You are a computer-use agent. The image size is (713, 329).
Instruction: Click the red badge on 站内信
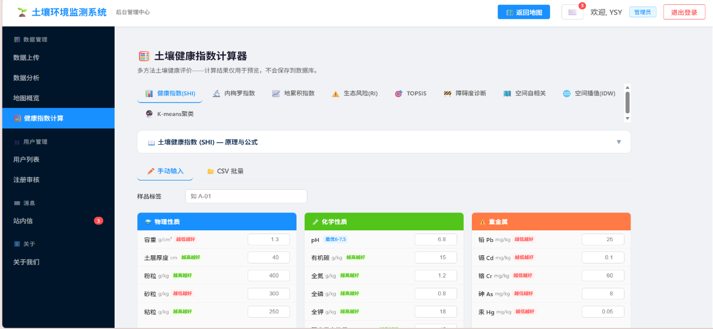(98, 221)
